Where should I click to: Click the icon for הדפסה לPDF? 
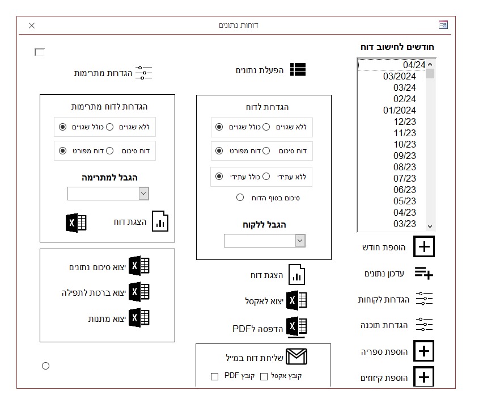[296, 327]
